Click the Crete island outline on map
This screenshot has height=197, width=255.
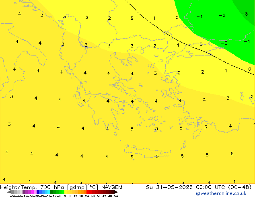pos(147,151)
